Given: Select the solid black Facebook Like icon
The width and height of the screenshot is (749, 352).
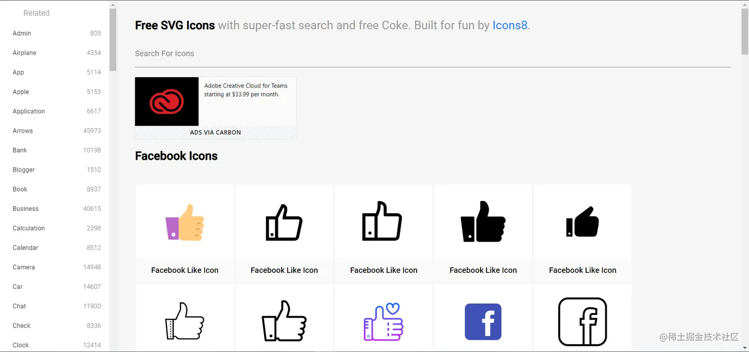Looking at the screenshot, I should (483, 222).
